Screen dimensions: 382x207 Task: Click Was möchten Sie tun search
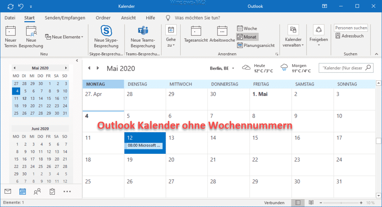click(x=197, y=18)
